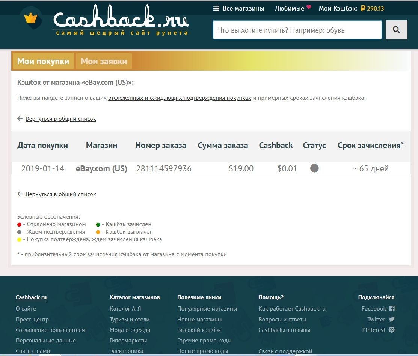
Task: Click the back arrow above the purchases table
Action: (20, 119)
